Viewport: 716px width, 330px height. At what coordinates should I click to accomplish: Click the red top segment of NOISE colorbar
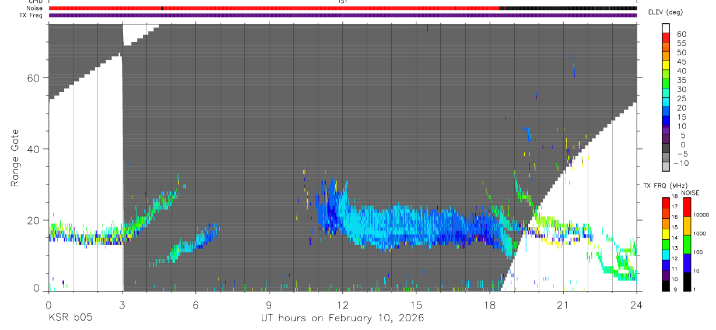click(687, 207)
